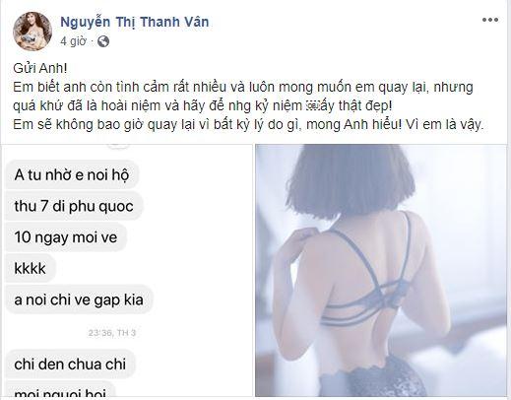The image size is (511, 400).
Task: Click the post line starting 'quá khứ đã là'
Action: click(203, 105)
